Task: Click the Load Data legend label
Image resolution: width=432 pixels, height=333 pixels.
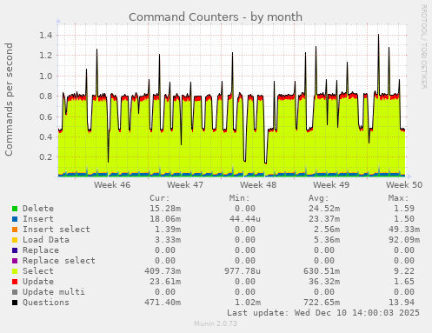Action: tap(46, 240)
